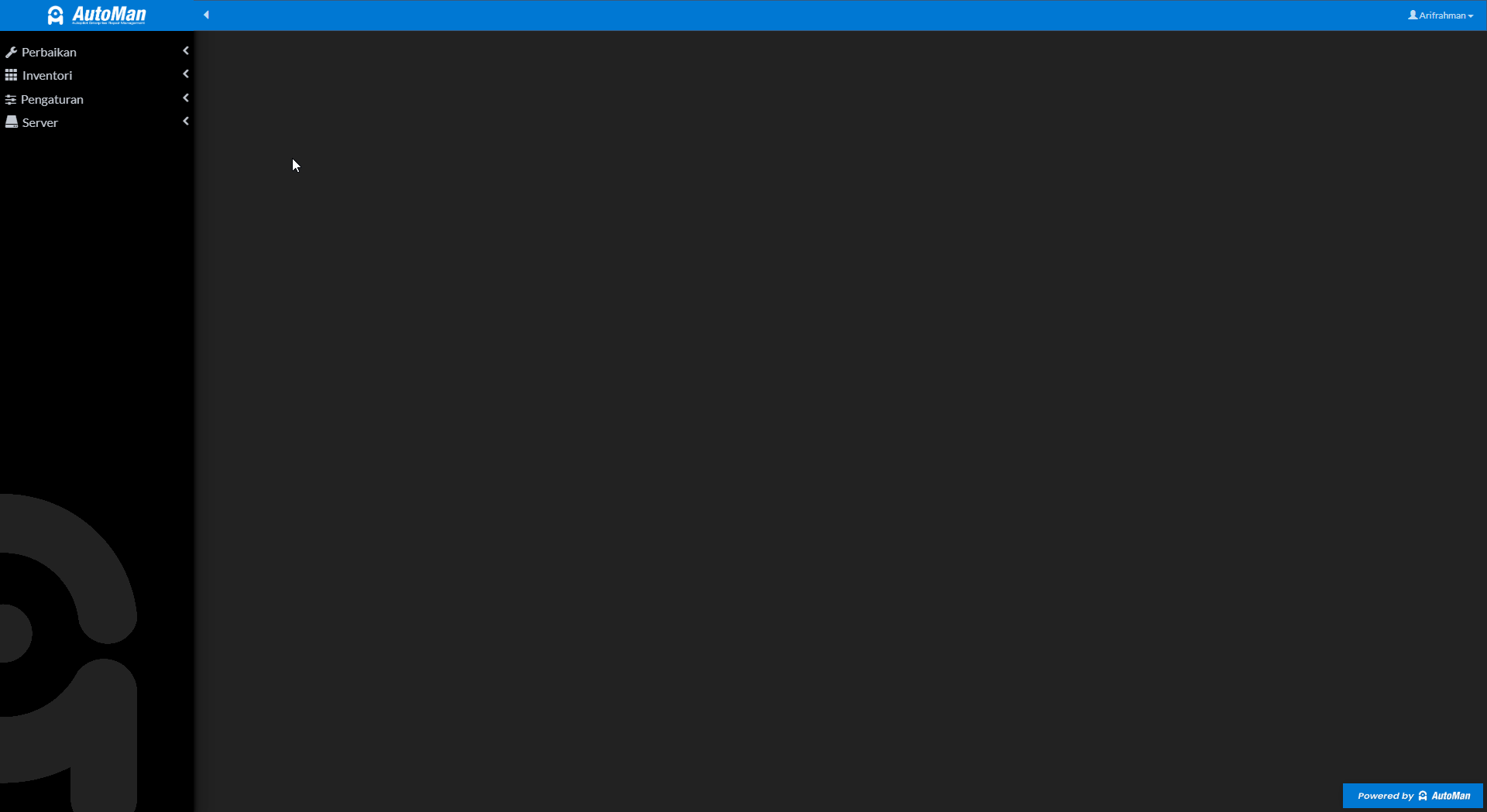Click the Powered by AutoMan badge
Image resolution: width=1487 pixels, height=812 pixels.
pos(1413,796)
